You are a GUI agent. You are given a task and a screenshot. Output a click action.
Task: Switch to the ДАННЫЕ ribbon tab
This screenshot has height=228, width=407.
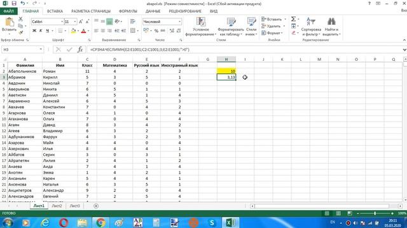(153, 11)
